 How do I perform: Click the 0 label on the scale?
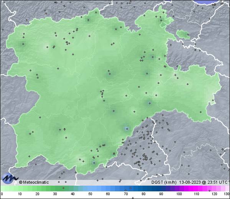[x=2, y=194]
